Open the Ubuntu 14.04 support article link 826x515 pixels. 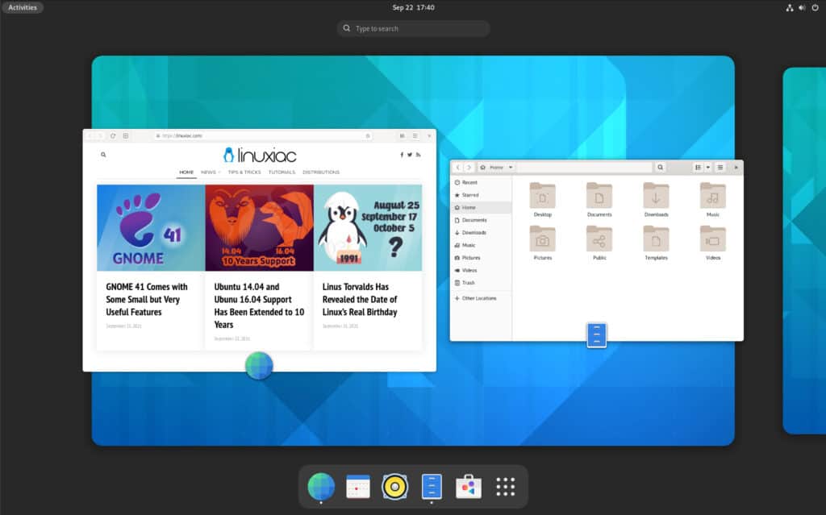pos(259,305)
